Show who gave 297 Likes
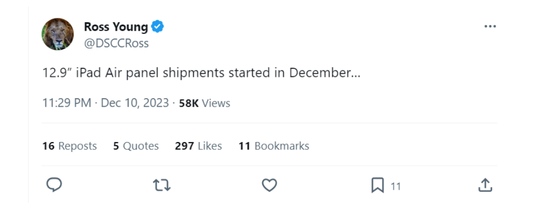536x209 pixels. point(198,146)
